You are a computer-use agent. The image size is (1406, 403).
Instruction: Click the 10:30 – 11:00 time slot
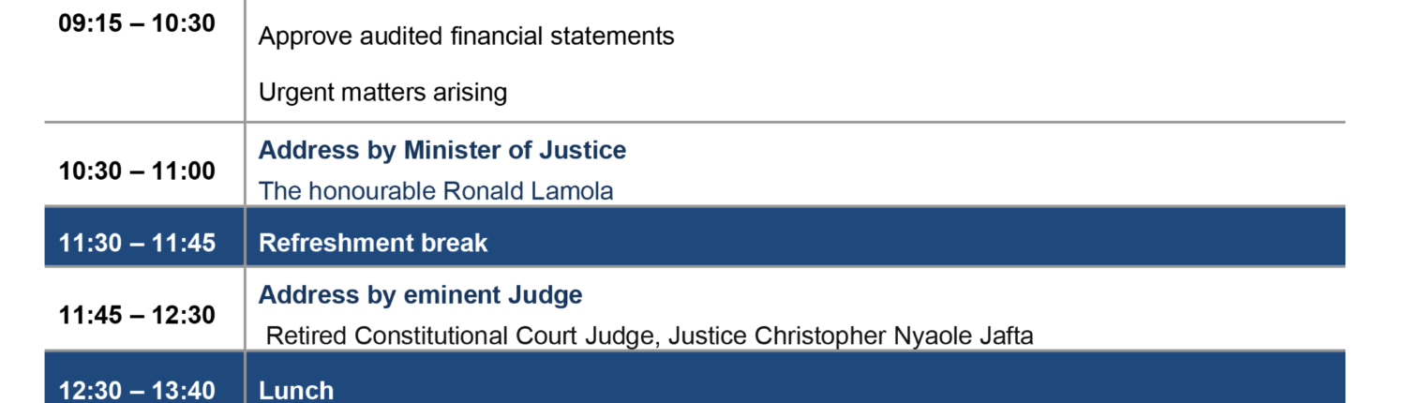click(x=137, y=172)
